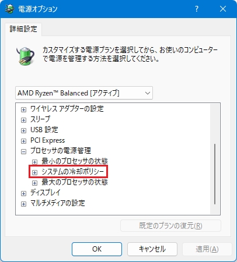Screen dimensions: 237x262
Task: Expand the USB 設定 plus icon
Action: (x=23, y=130)
